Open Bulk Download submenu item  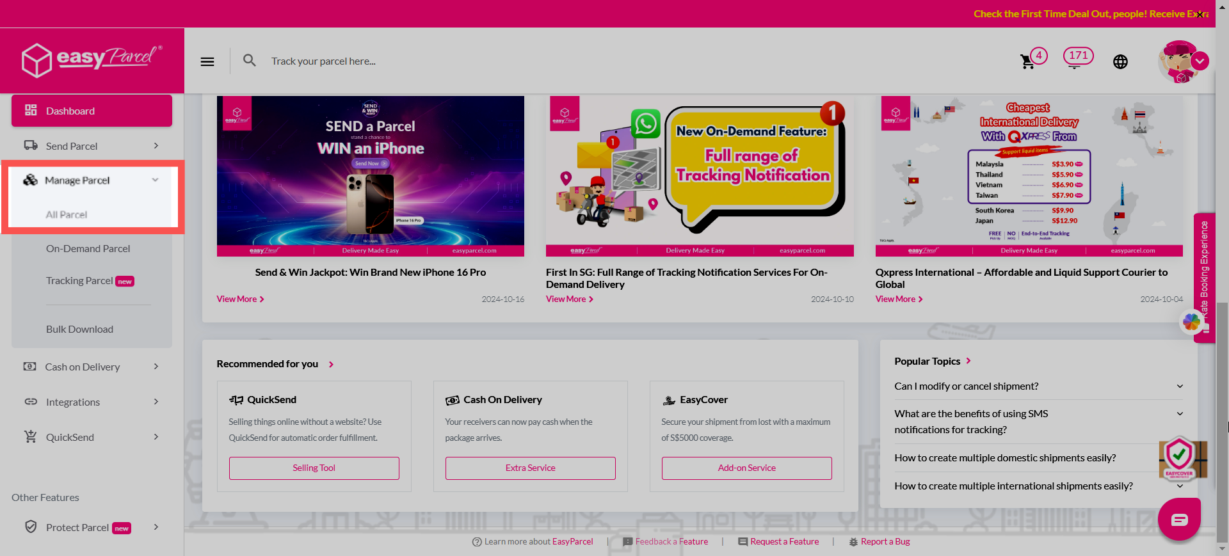coord(79,329)
